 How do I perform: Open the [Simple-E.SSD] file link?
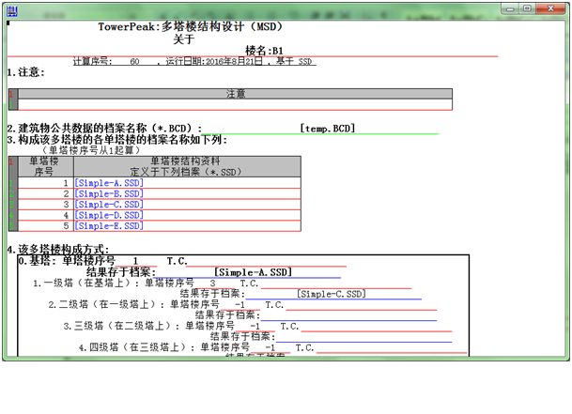(109, 226)
